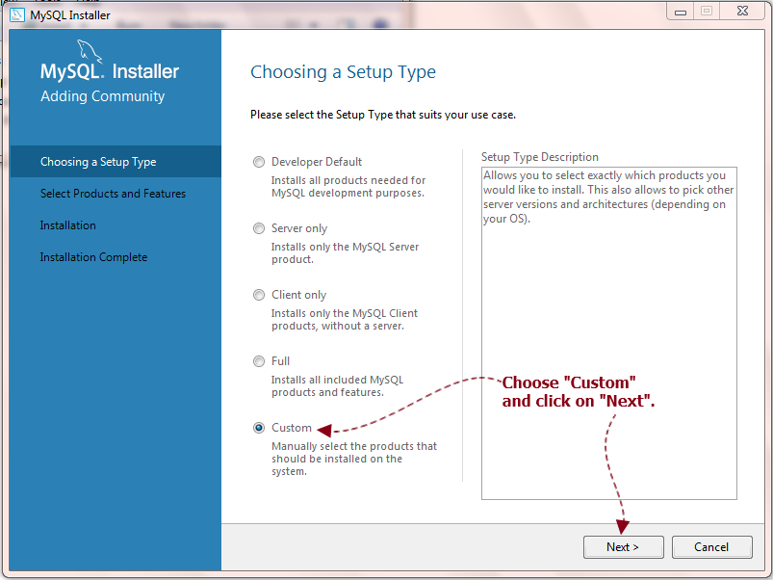Open the Choosing a Setup Type step
The image size is (773, 580).
pyautogui.click(x=116, y=161)
